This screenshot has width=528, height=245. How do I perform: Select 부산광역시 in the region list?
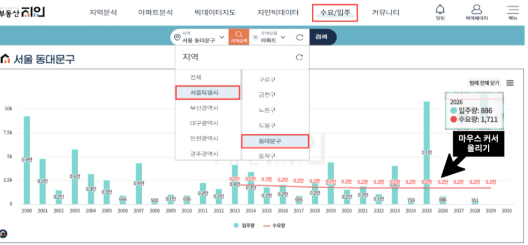click(204, 108)
